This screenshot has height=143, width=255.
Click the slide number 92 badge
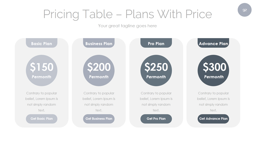[245, 10]
